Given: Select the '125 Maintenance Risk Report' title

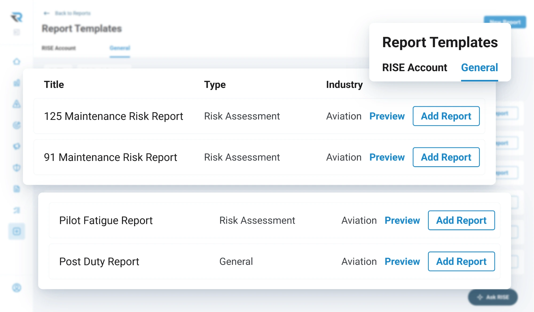Looking at the screenshot, I should [x=113, y=116].
